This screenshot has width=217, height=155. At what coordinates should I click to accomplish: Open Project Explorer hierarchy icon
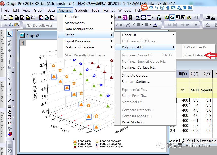159,17
